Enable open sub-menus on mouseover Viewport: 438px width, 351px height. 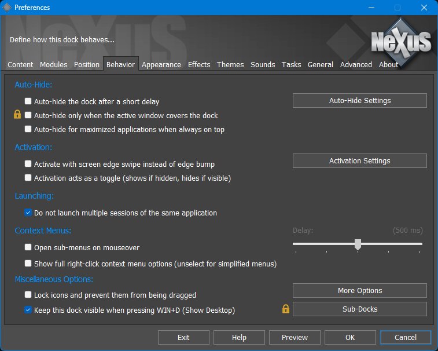pyautogui.click(x=28, y=247)
